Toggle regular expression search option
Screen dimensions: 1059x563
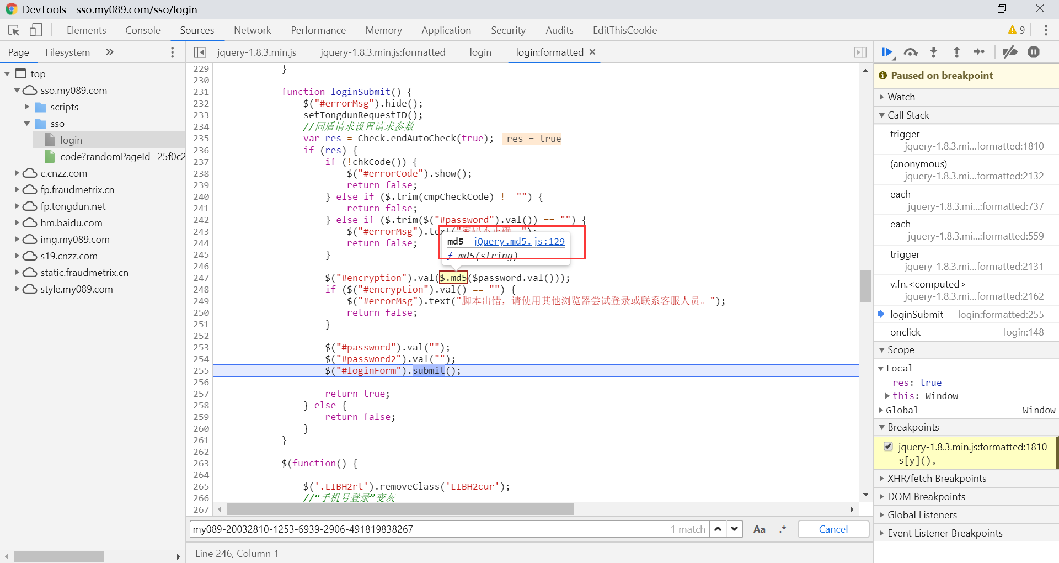click(x=782, y=529)
